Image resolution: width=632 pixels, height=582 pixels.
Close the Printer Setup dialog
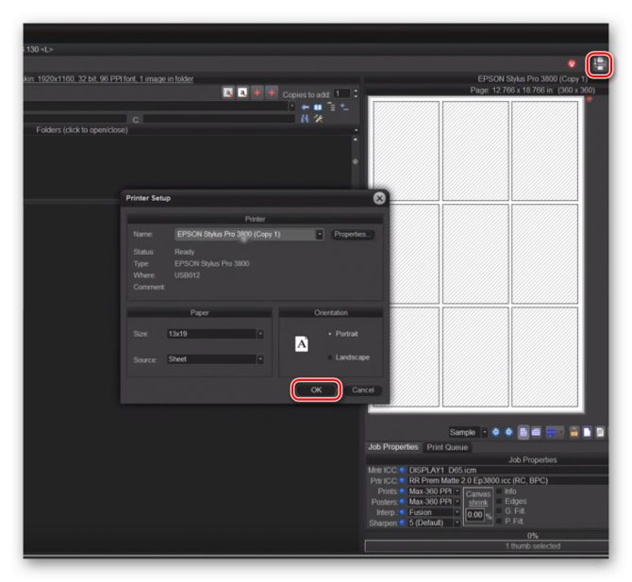(379, 198)
